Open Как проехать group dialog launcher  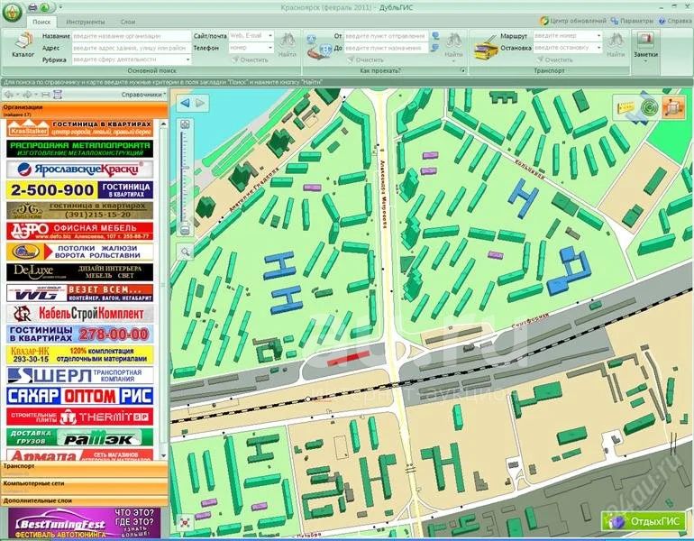tap(463, 70)
